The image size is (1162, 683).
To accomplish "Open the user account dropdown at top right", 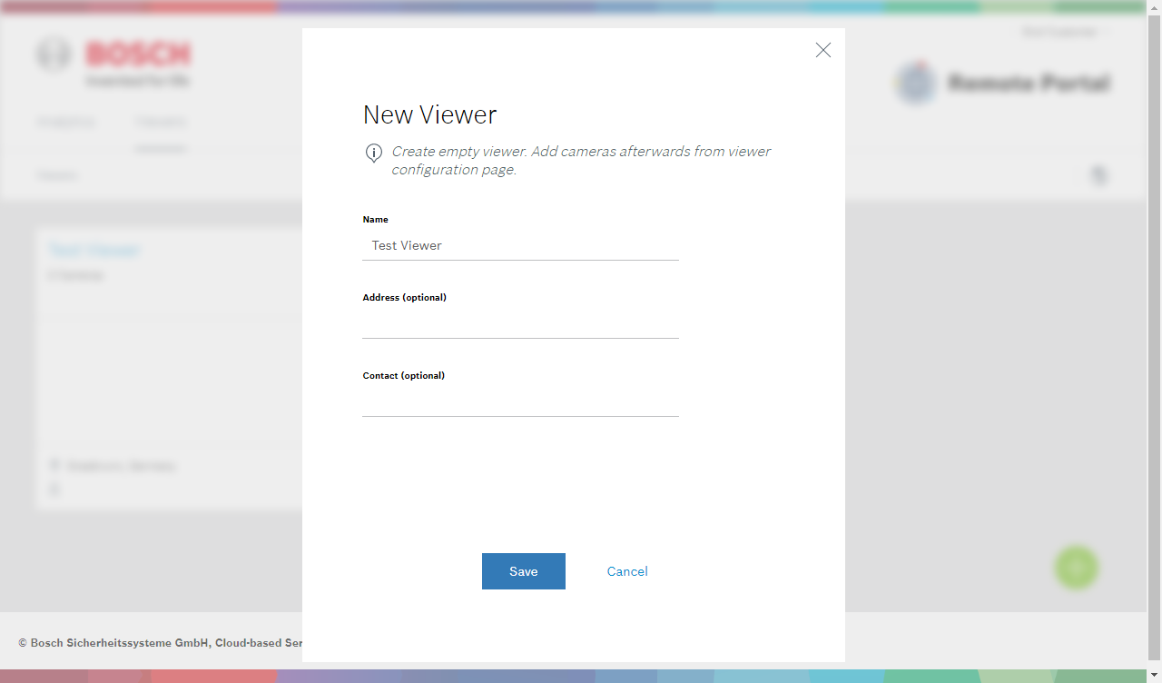I will (1065, 32).
